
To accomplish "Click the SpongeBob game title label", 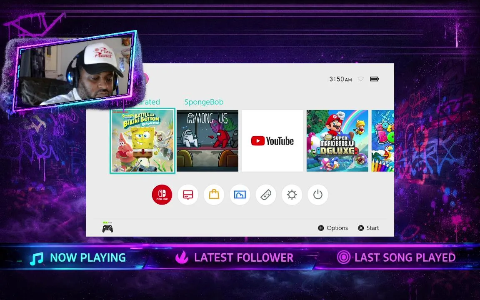I will coord(204,102).
